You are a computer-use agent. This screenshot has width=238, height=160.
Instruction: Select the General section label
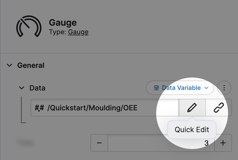tap(31, 65)
